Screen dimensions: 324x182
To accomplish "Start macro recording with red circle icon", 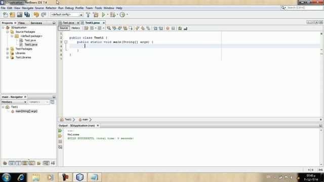I will point(168,28).
